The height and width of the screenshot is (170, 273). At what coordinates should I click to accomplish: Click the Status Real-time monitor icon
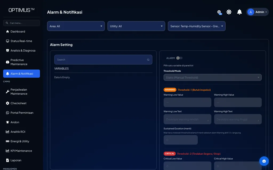tap(7, 41)
